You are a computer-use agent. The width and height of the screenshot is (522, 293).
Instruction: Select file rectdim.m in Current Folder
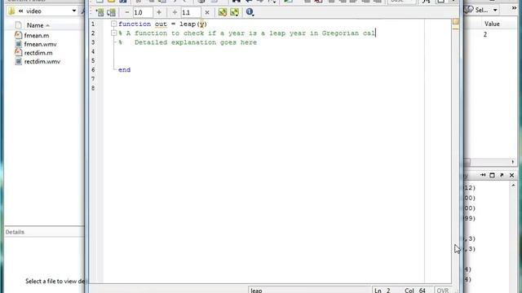38,52
